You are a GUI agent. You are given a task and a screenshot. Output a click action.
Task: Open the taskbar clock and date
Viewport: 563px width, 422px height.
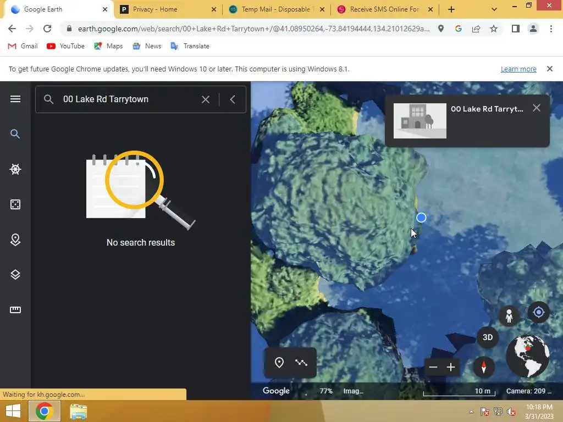[539, 411]
